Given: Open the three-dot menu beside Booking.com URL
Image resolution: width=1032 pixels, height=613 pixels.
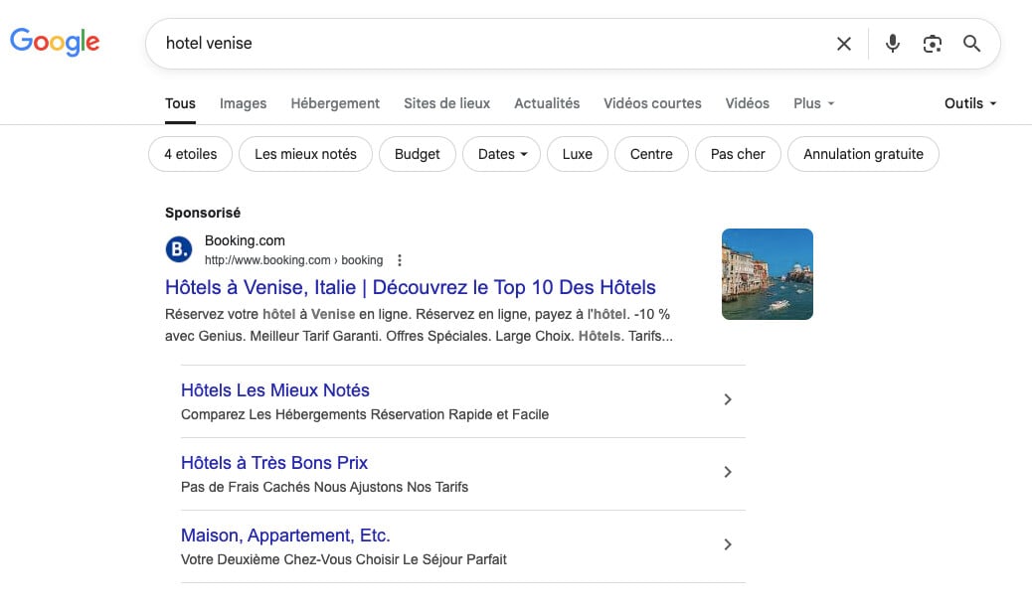Looking at the screenshot, I should click(x=400, y=260).
